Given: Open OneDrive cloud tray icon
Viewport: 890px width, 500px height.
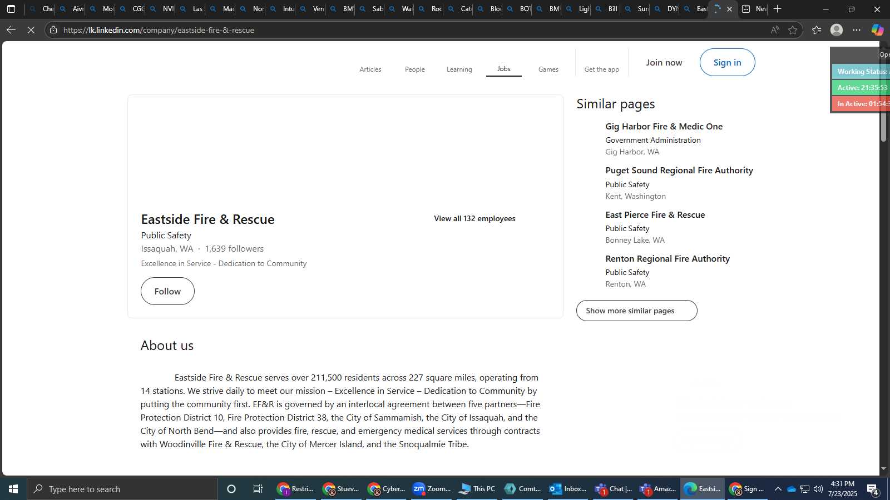Looking at the screenshot, I should pyautogui.click(x=791, y=489).
